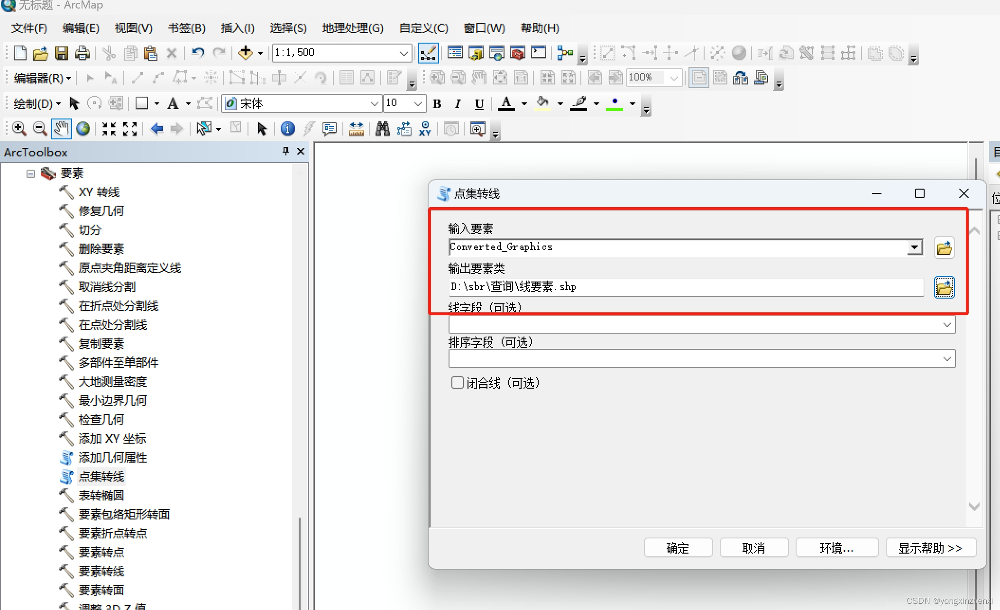Click the Go To XY icon
Screen dimensions: 1000x610
[x=425, y=129]
